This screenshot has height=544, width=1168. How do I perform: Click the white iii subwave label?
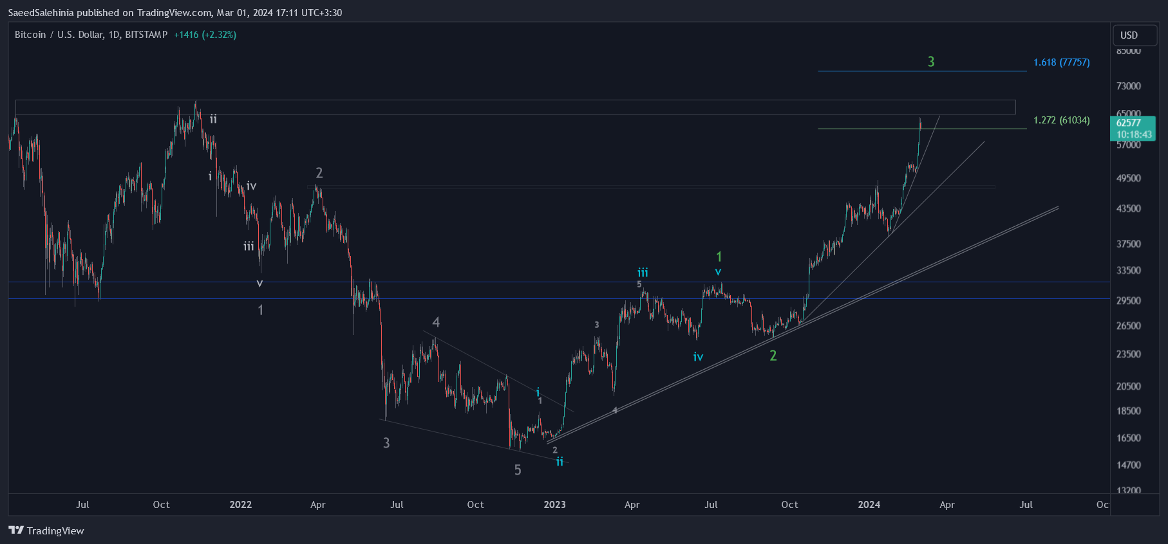(249, 246)
